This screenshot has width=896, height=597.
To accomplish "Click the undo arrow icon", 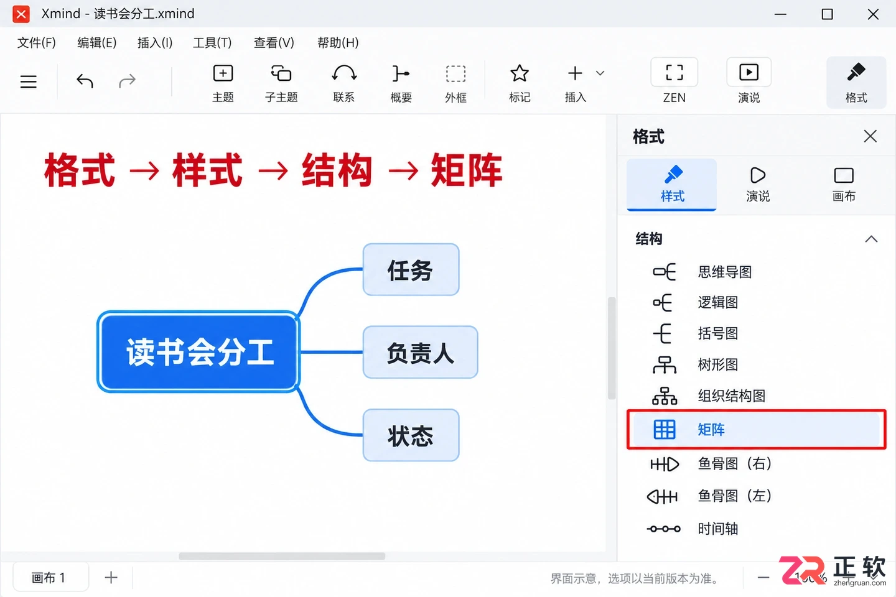I will point(85,80).
